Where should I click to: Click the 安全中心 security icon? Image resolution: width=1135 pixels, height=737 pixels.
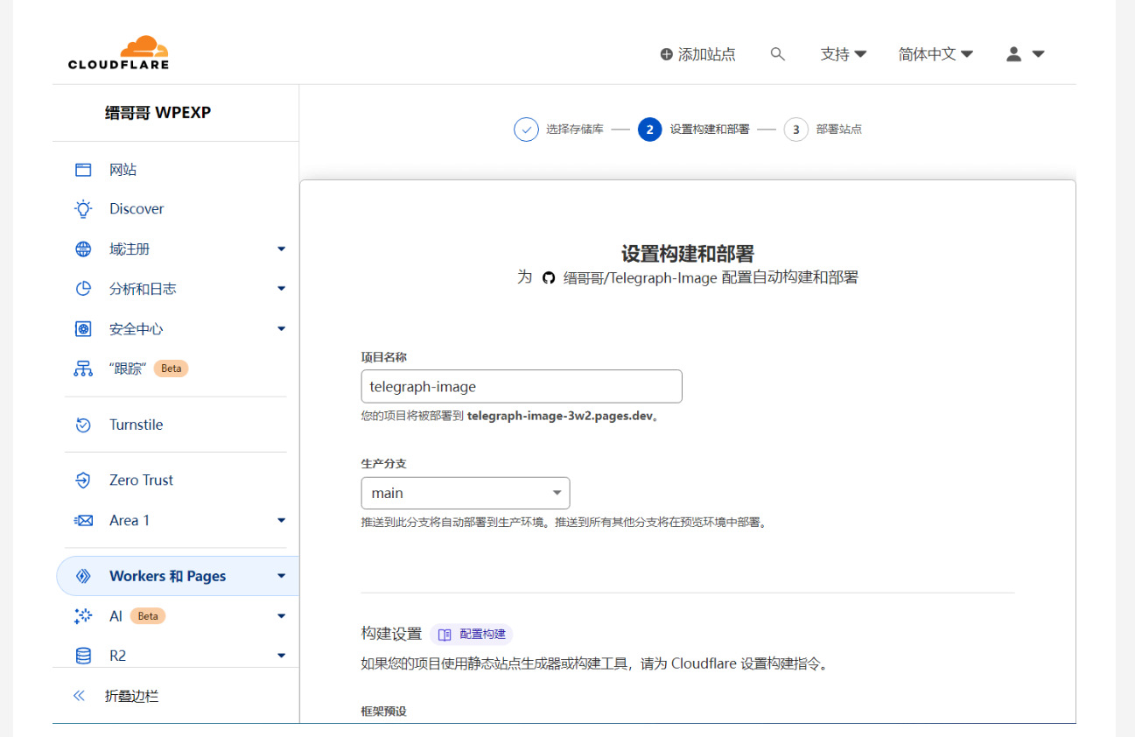pyautogui.click(x=83, y=329)
